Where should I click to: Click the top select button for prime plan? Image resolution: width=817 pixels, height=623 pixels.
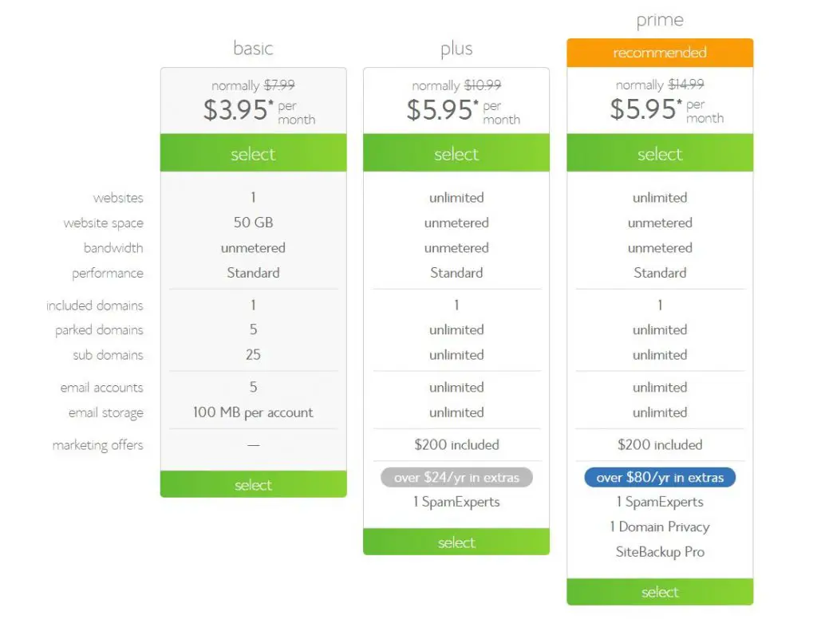pos(660,152)
